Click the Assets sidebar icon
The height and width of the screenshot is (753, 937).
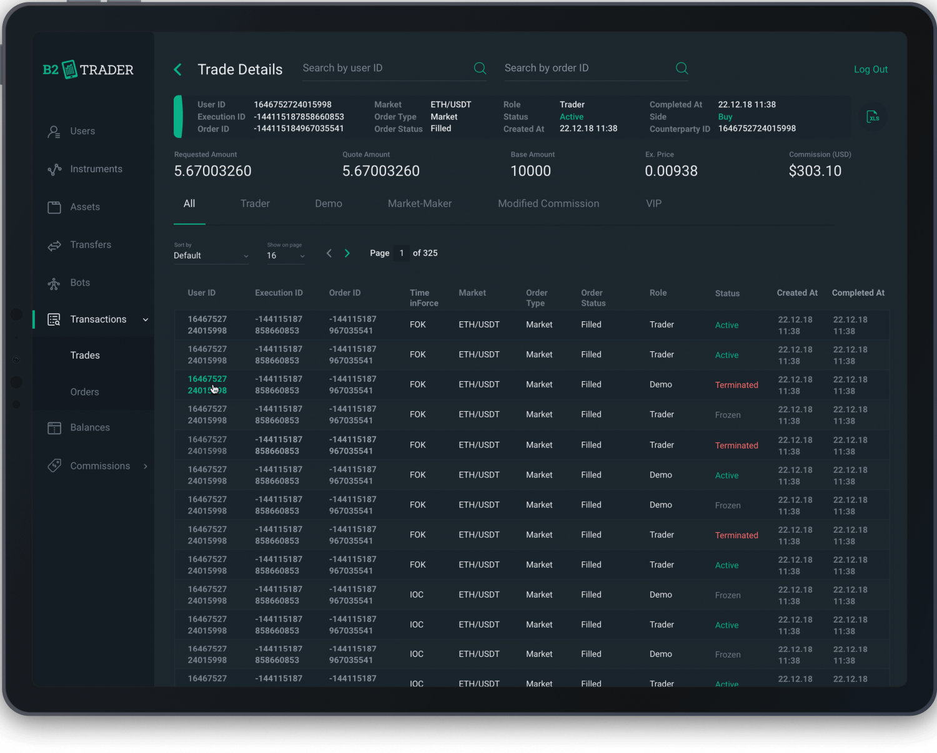(54, 206)
